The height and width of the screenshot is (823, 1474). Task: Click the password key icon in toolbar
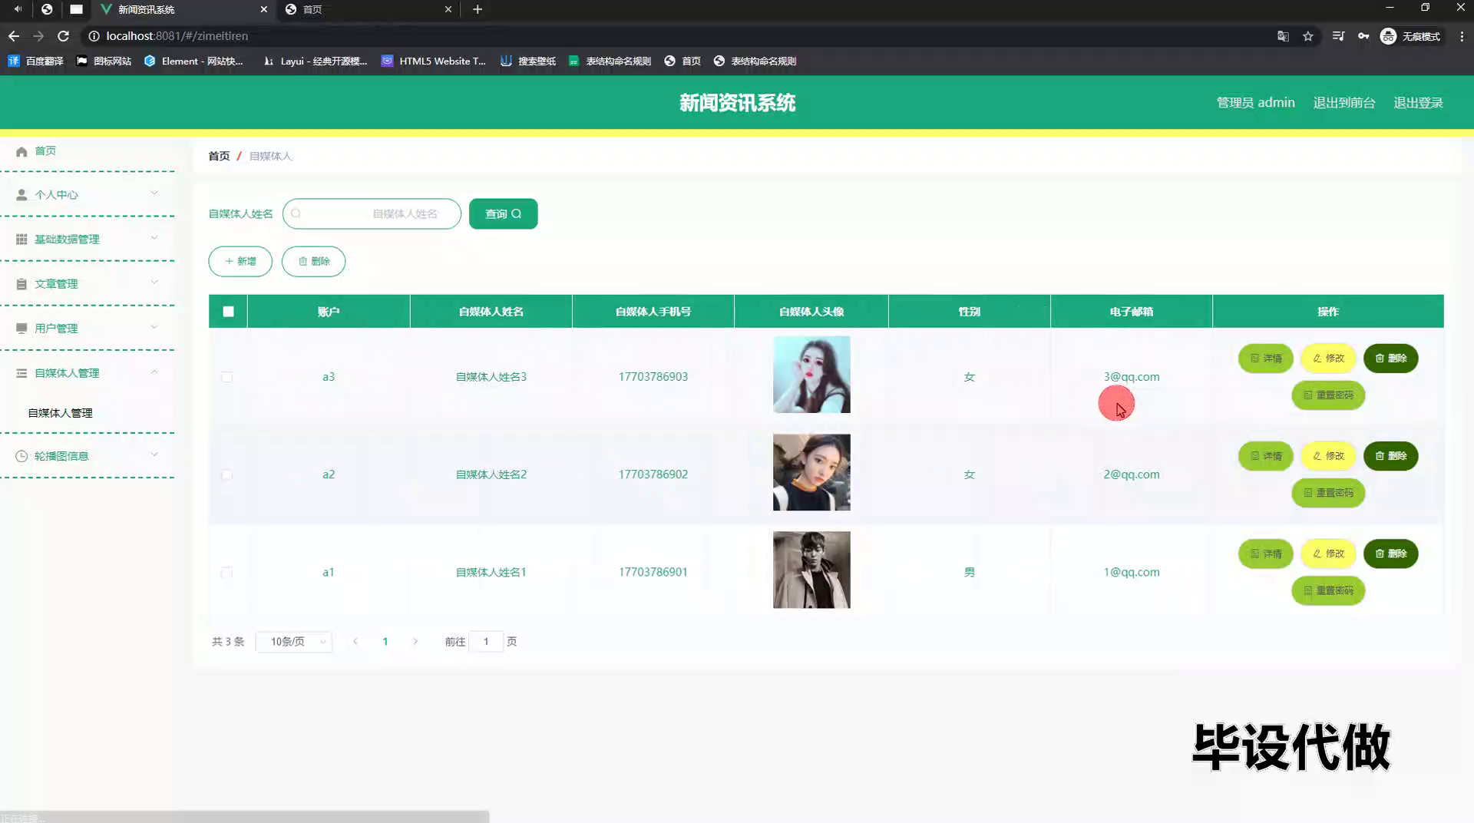1363,36
